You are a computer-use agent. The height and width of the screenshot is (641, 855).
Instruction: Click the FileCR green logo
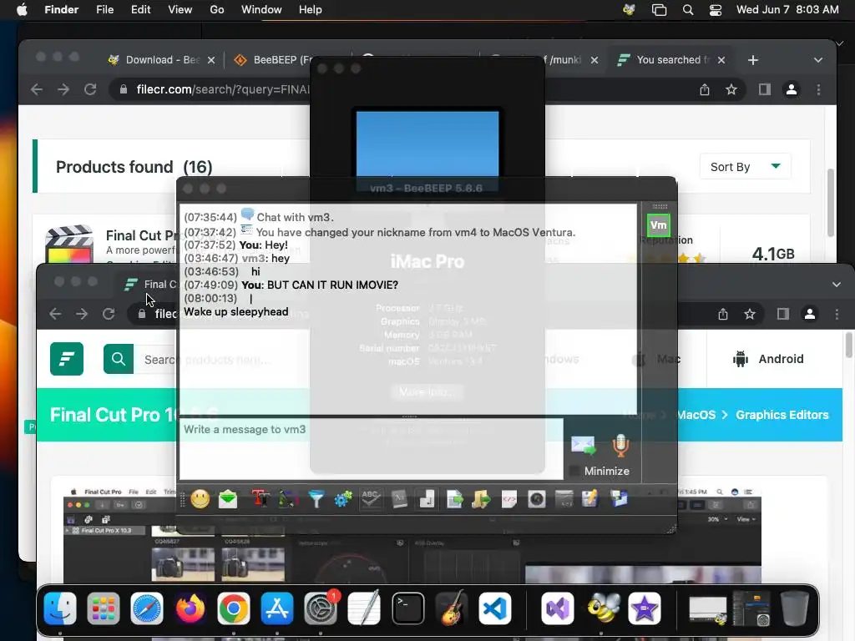[67, 359]
